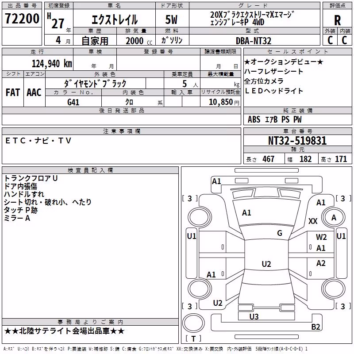Viewport: 354px width, 354px height.
Task: Click the color number G41
Action: click(x=73, y=102)
